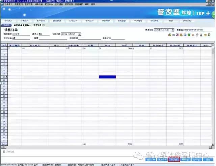Open the 现金银行 navigation button
This screenshot has height=166, width=216.
click(57, 21)
